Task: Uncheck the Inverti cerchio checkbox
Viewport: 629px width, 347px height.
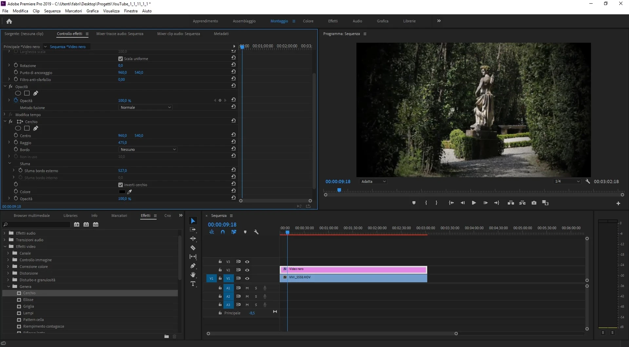Action: 121,185
